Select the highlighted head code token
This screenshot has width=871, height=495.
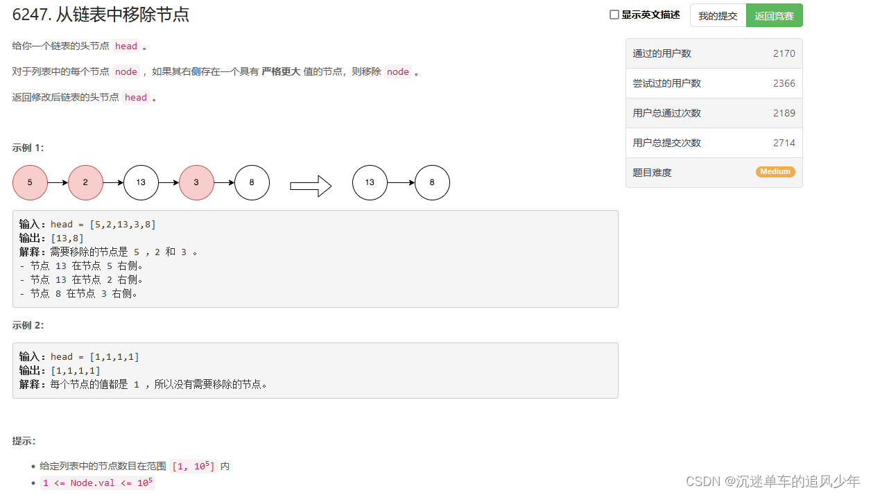(126, 46)
